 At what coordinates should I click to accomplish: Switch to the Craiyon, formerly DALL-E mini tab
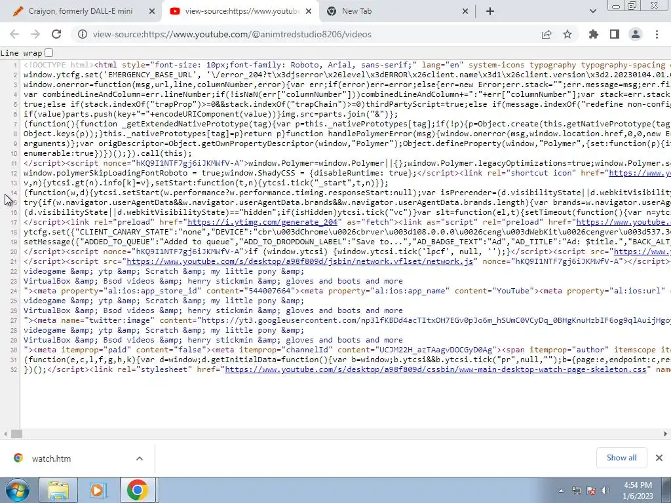pos(81,11)
